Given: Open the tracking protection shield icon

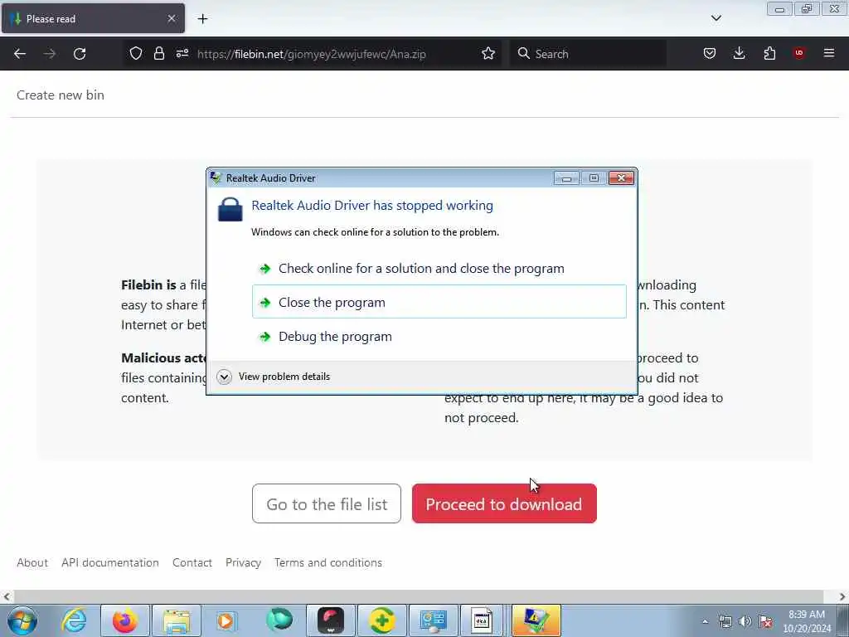Looking at the screenshot, I should [136, 53].
